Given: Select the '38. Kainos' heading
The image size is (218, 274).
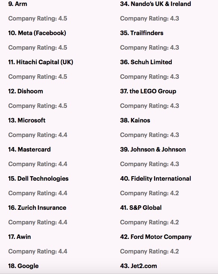Looking at the screenshot, I should (135, 120).
